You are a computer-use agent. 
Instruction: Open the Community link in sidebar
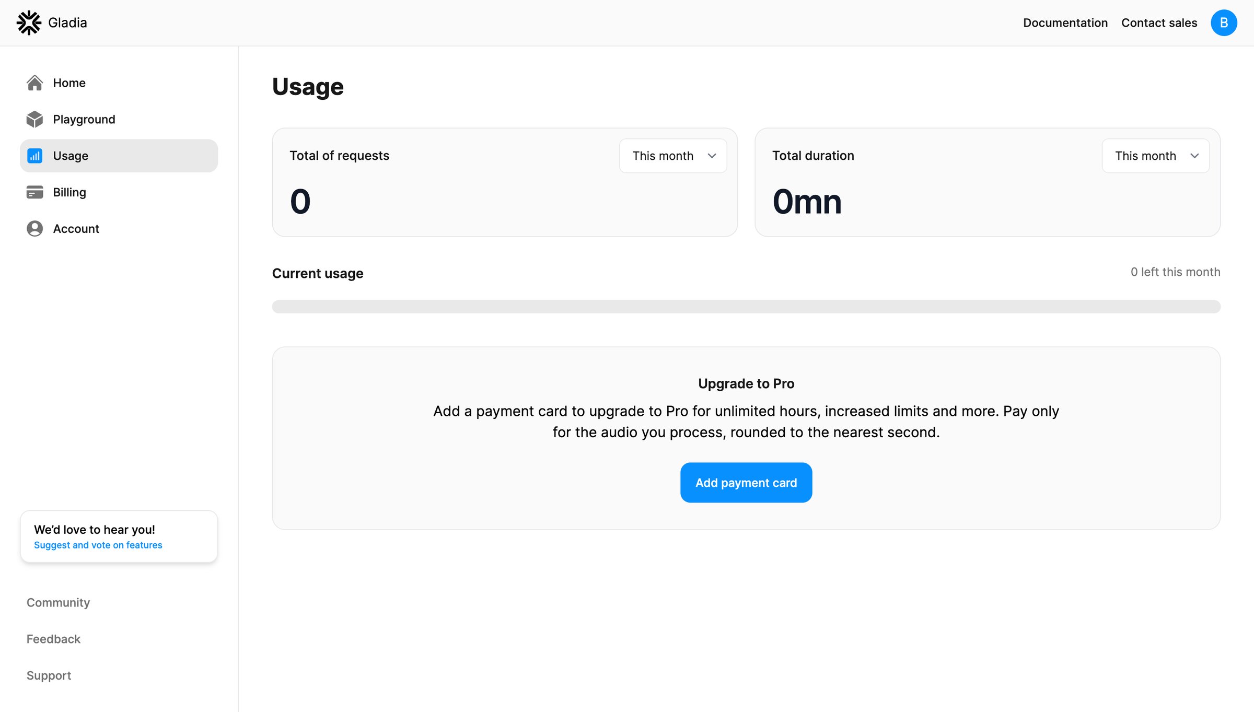pyautogui.click(x=58, y=602)
